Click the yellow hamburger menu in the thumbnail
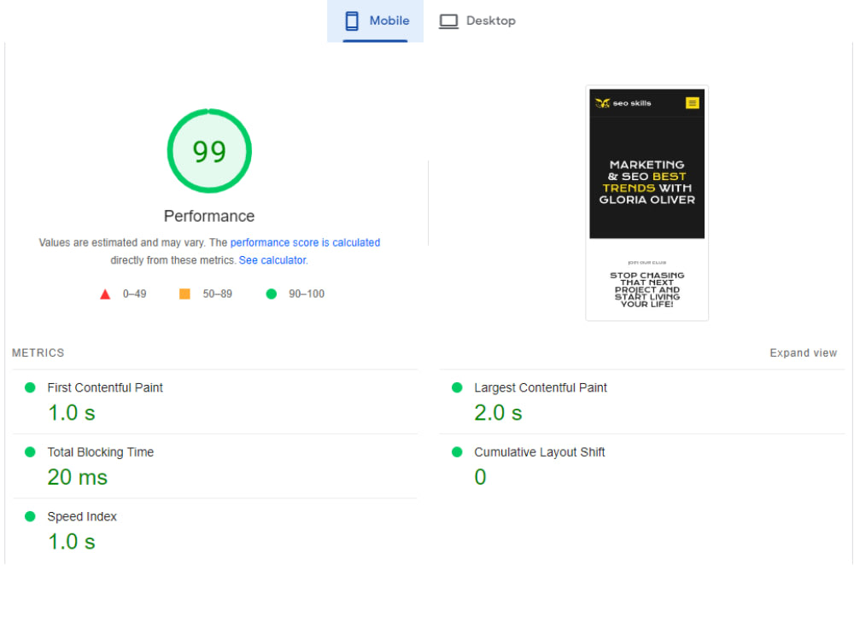The height and width of the screenshot is (640, 854). (692, 103)
